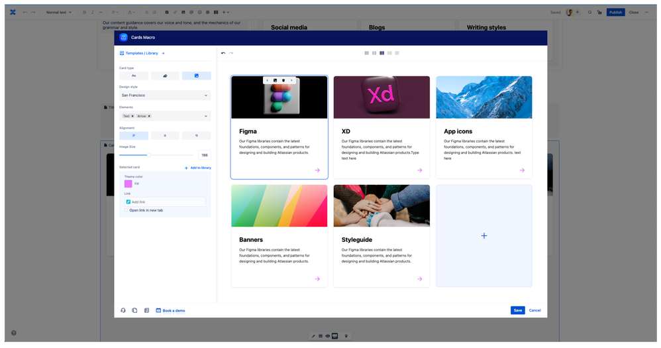Click the Add link input field

point(165,202)
